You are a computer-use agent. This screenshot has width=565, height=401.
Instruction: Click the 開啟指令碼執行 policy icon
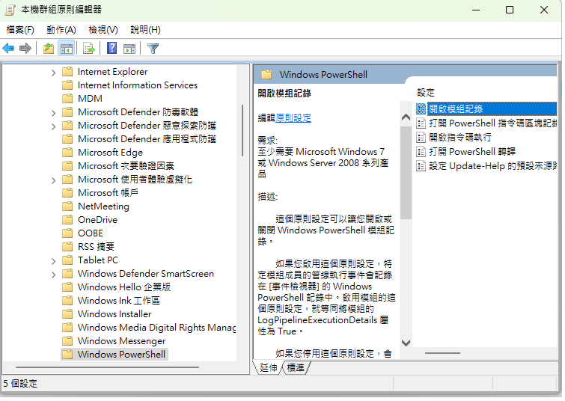(421, 137)
